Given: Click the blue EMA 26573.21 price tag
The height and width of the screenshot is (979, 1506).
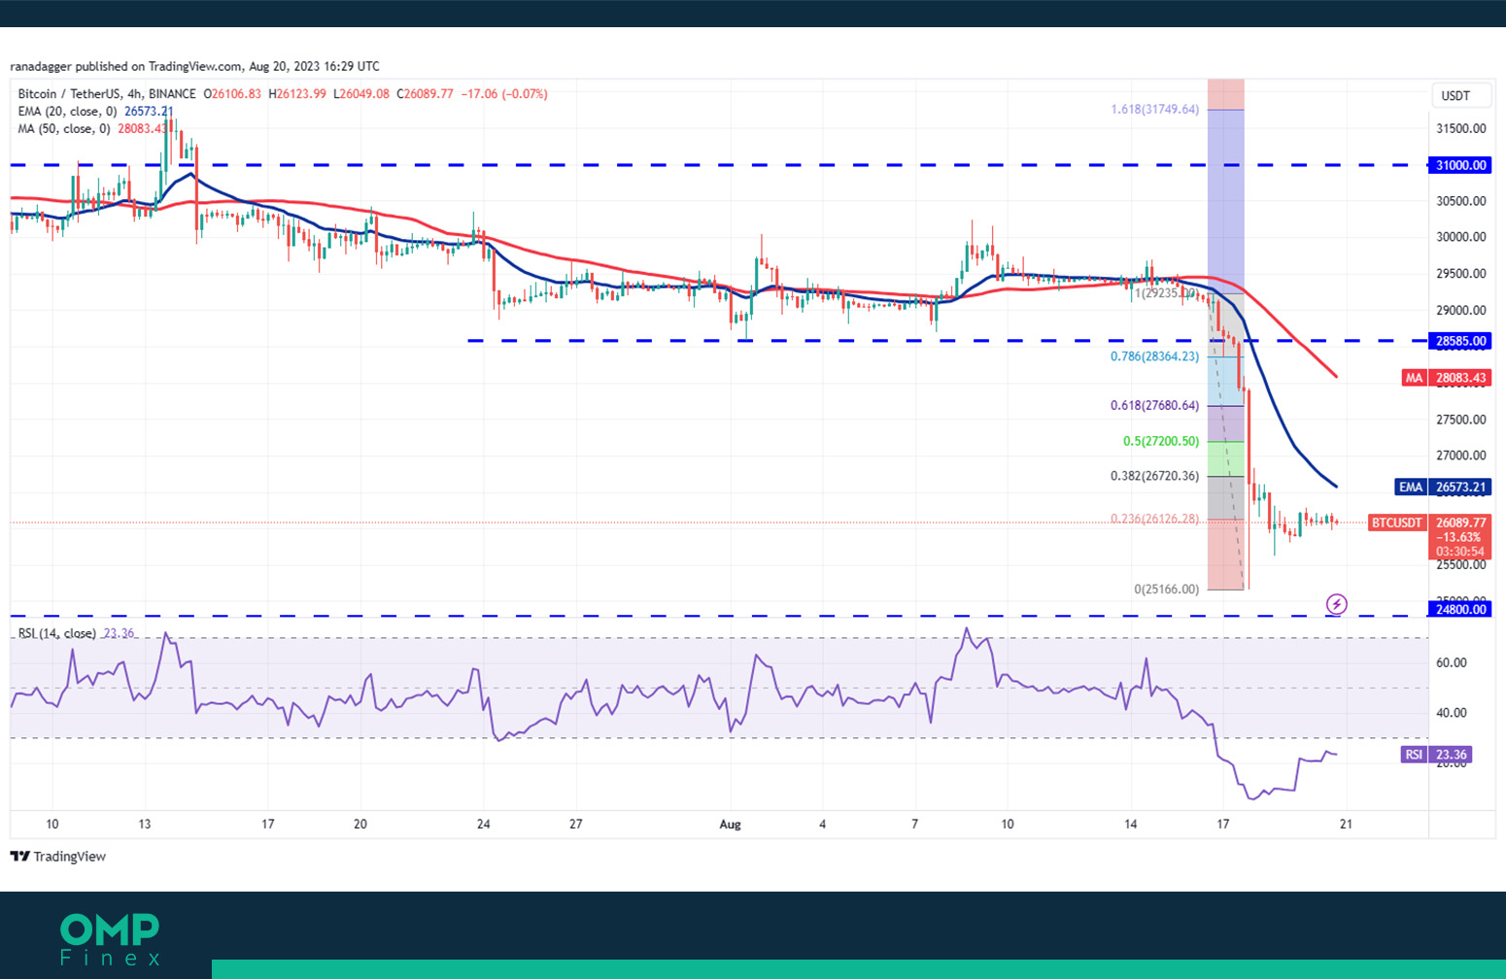Looking at the screenshot, I should point(1443,487).
